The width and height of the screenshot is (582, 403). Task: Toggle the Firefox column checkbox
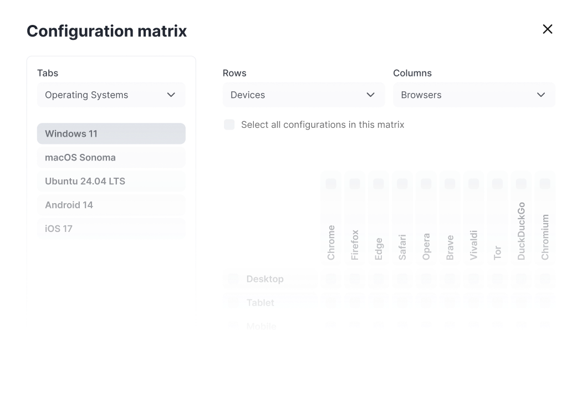354,183
